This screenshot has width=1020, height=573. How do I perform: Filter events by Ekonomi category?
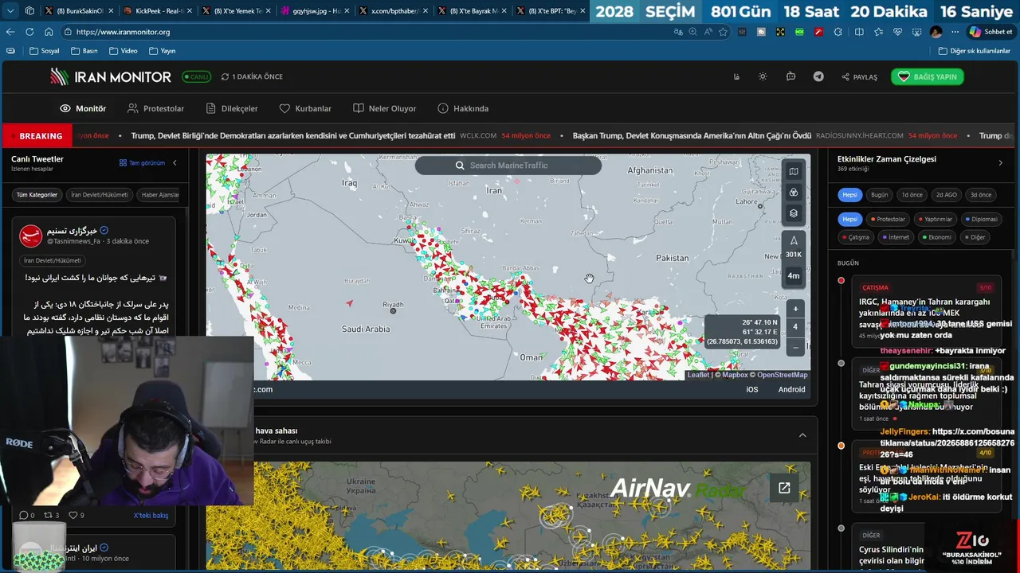point(936,236)
